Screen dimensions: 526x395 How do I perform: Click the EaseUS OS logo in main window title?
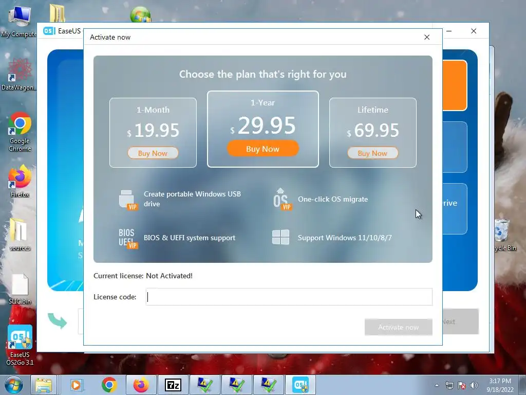click(49, 31)
